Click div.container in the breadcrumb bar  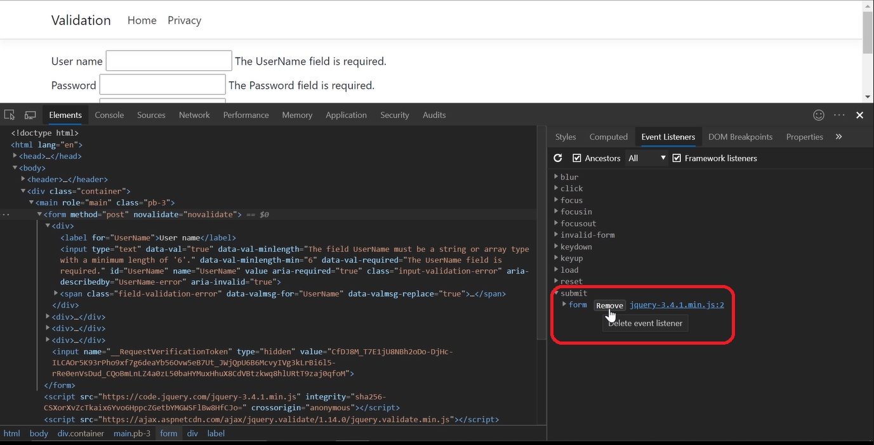(81, 434)
